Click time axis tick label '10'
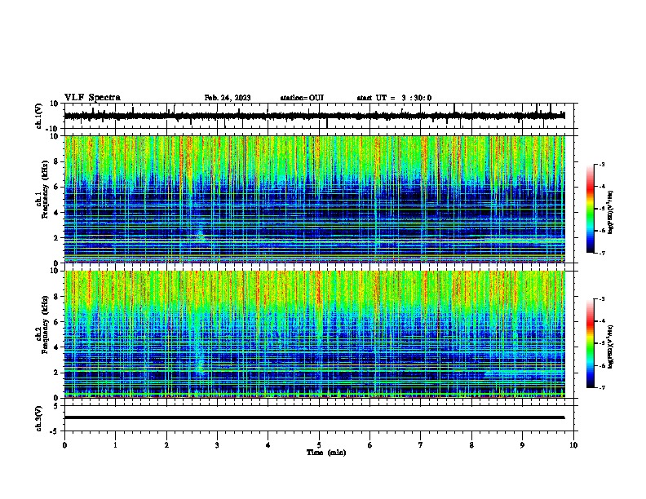This screenshot has width=646, height=499. pyautogui.click(x=573, y=445)
